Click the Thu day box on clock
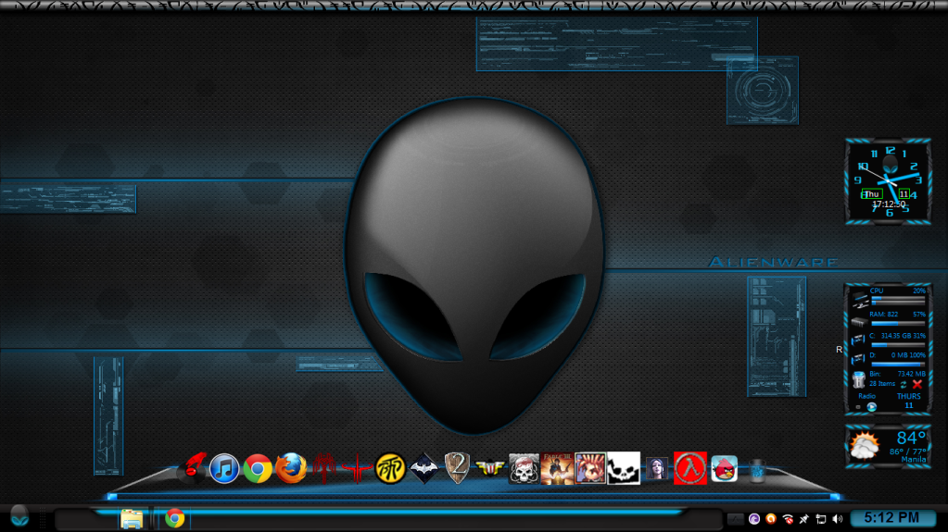The image size is (948, 532). coord(872,194)
